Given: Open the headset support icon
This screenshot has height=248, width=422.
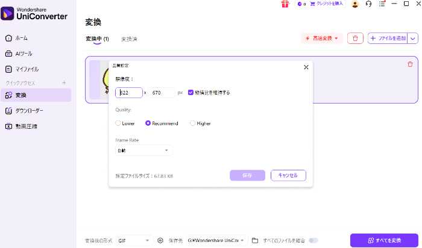Looking at the screenshot, I should click(368, 4).
